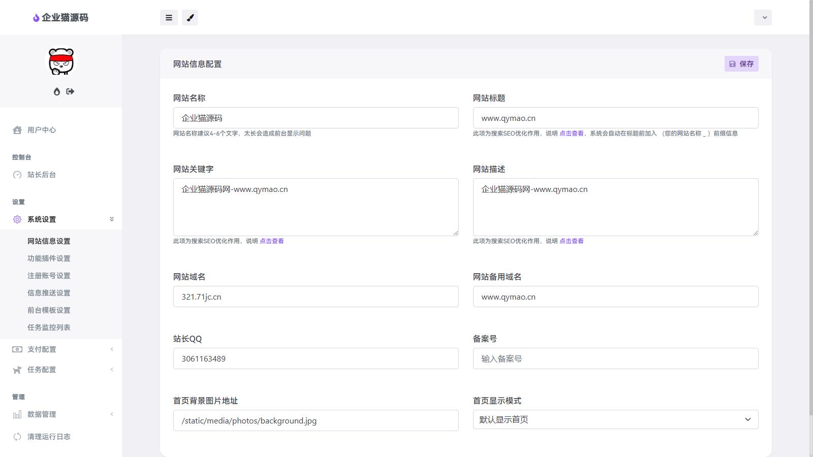Select 前台模板设置 submenu item
The height and width of the screenshot is (457, 813).
(49, 310)
